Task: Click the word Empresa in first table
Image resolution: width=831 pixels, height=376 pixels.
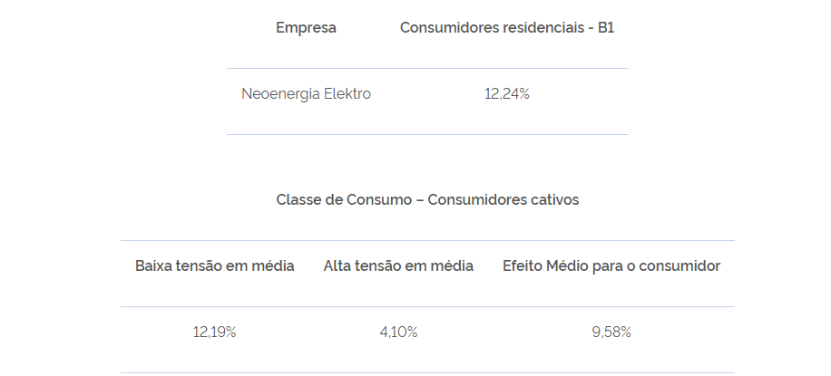Action: (306, 27)
